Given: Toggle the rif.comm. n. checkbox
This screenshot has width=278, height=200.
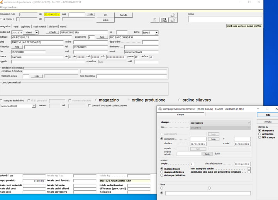Looking at the screenshot, I should tap(1, 19).
